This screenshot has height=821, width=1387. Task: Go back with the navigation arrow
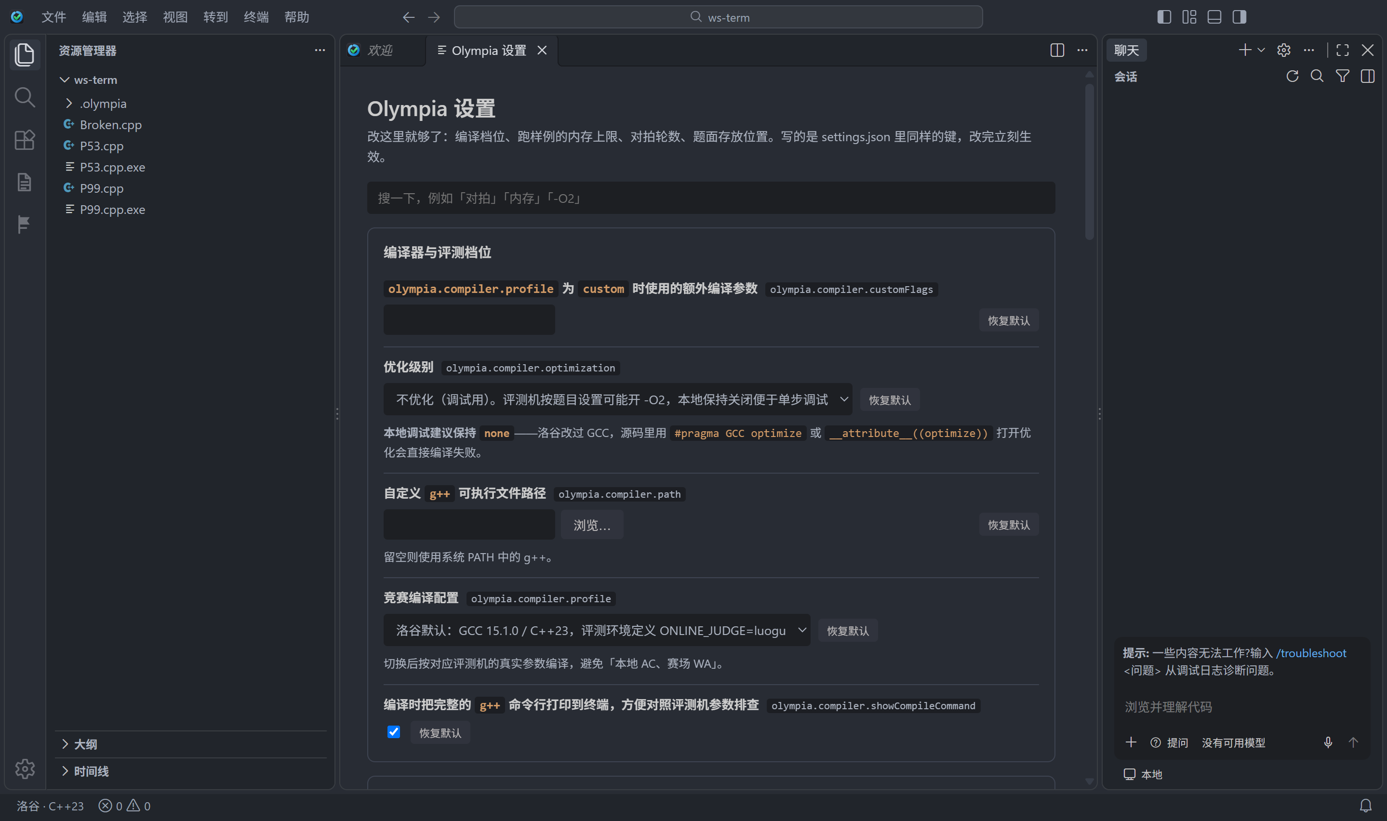click(408, 17)
